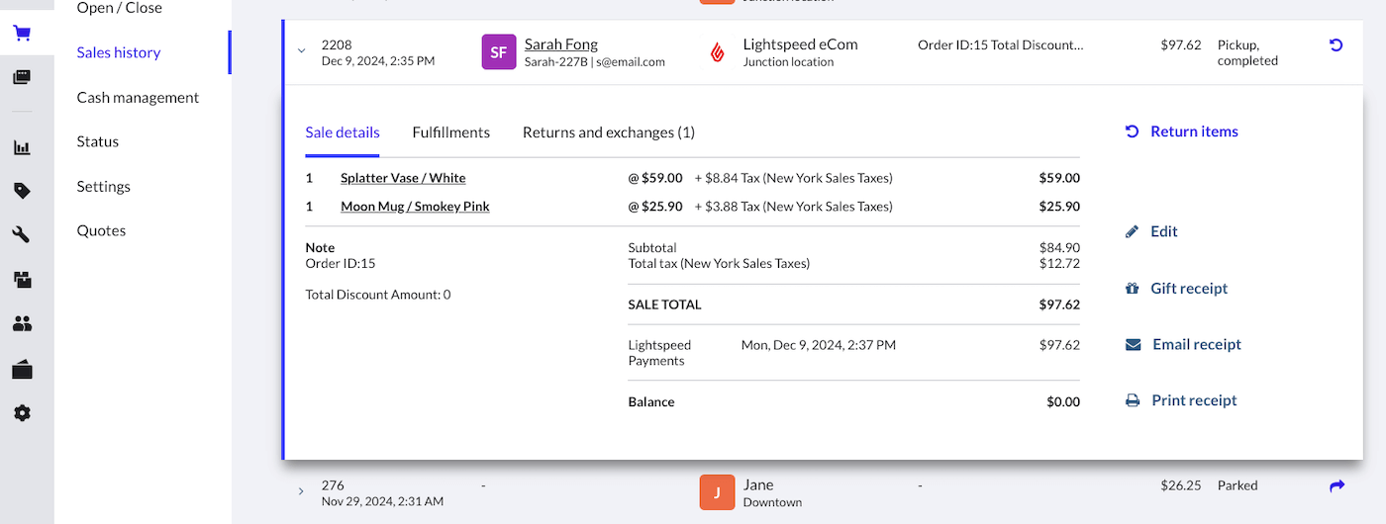The width and height of the screenshot is (1386, 524).
Task: Click '+ $8.84 Tax (New York Sales Taxes)' text
Action: point(794,178)
